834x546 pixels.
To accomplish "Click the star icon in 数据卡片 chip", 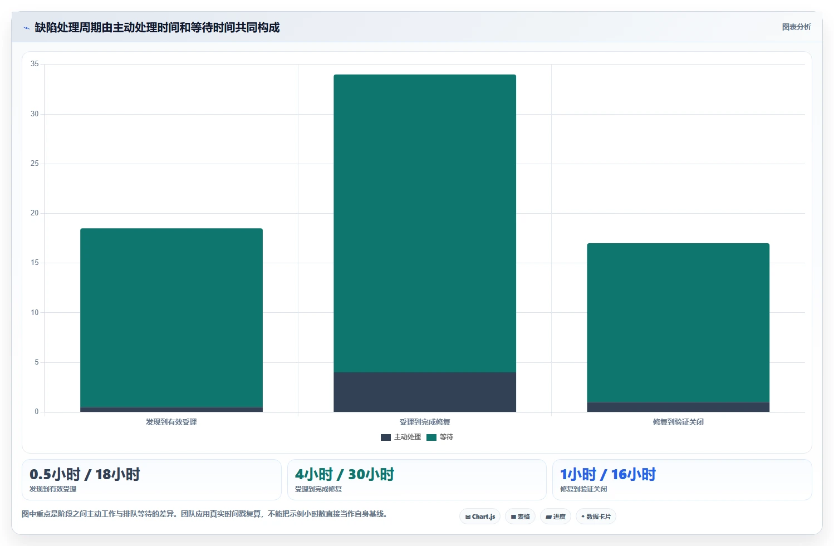I will pyautogui.click(x=583, y=517).
